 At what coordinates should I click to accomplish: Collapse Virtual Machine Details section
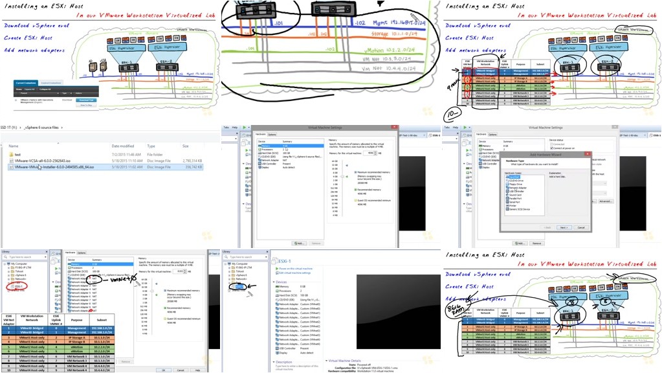326,361
